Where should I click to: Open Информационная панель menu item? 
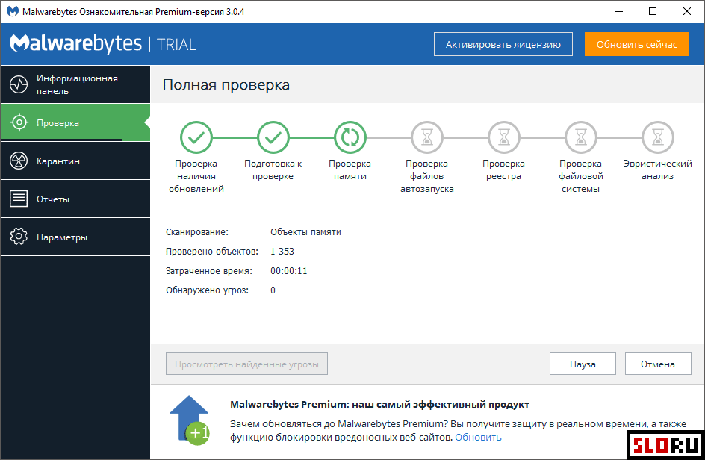[x=75, y=84]
